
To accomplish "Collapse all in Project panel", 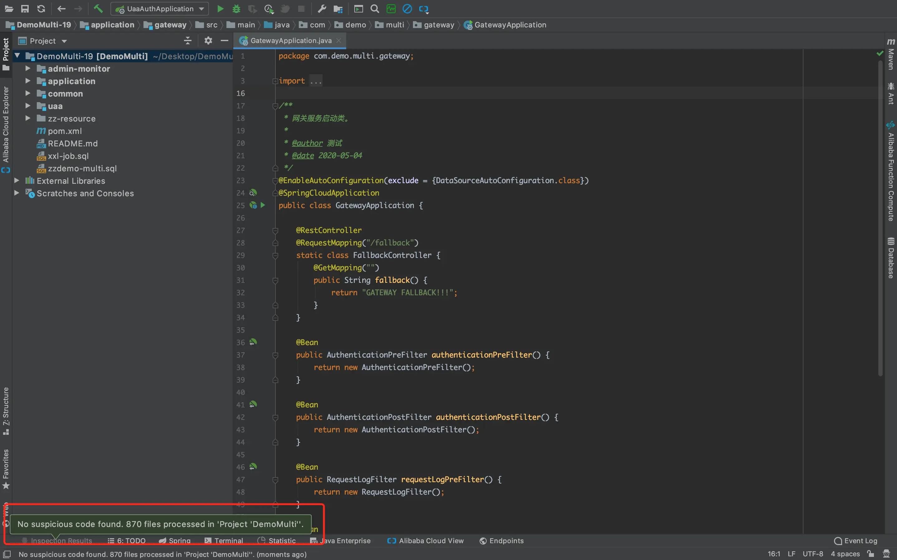I will click(188, 41).
